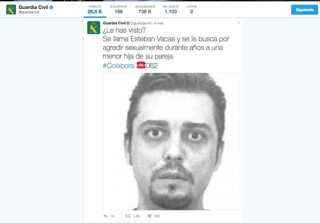Open the Guardia Civil name in the tweet
320x223 pixels.
(x=114, y=23)
